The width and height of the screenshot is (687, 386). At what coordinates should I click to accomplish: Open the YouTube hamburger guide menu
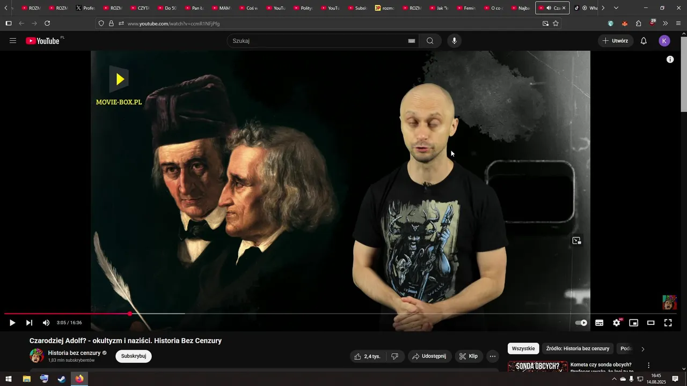13,41
